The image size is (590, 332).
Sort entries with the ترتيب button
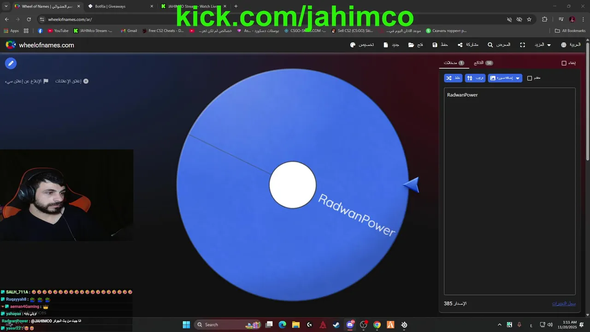pyautogui.click(x=475, y=78)
